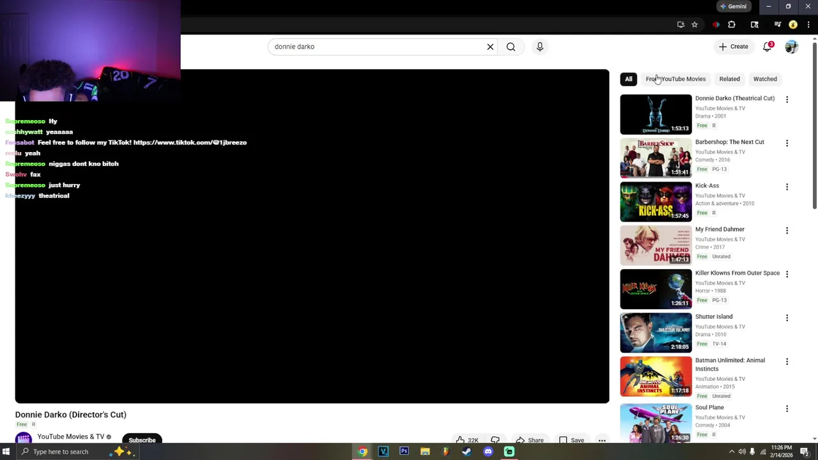
Task: Open more actions ellipsis below video
Action: coord(602,440)
